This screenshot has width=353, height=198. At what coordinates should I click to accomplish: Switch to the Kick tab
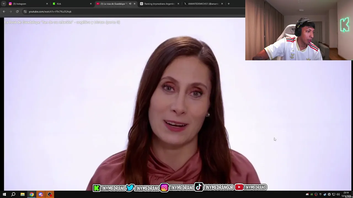(72, 4)
